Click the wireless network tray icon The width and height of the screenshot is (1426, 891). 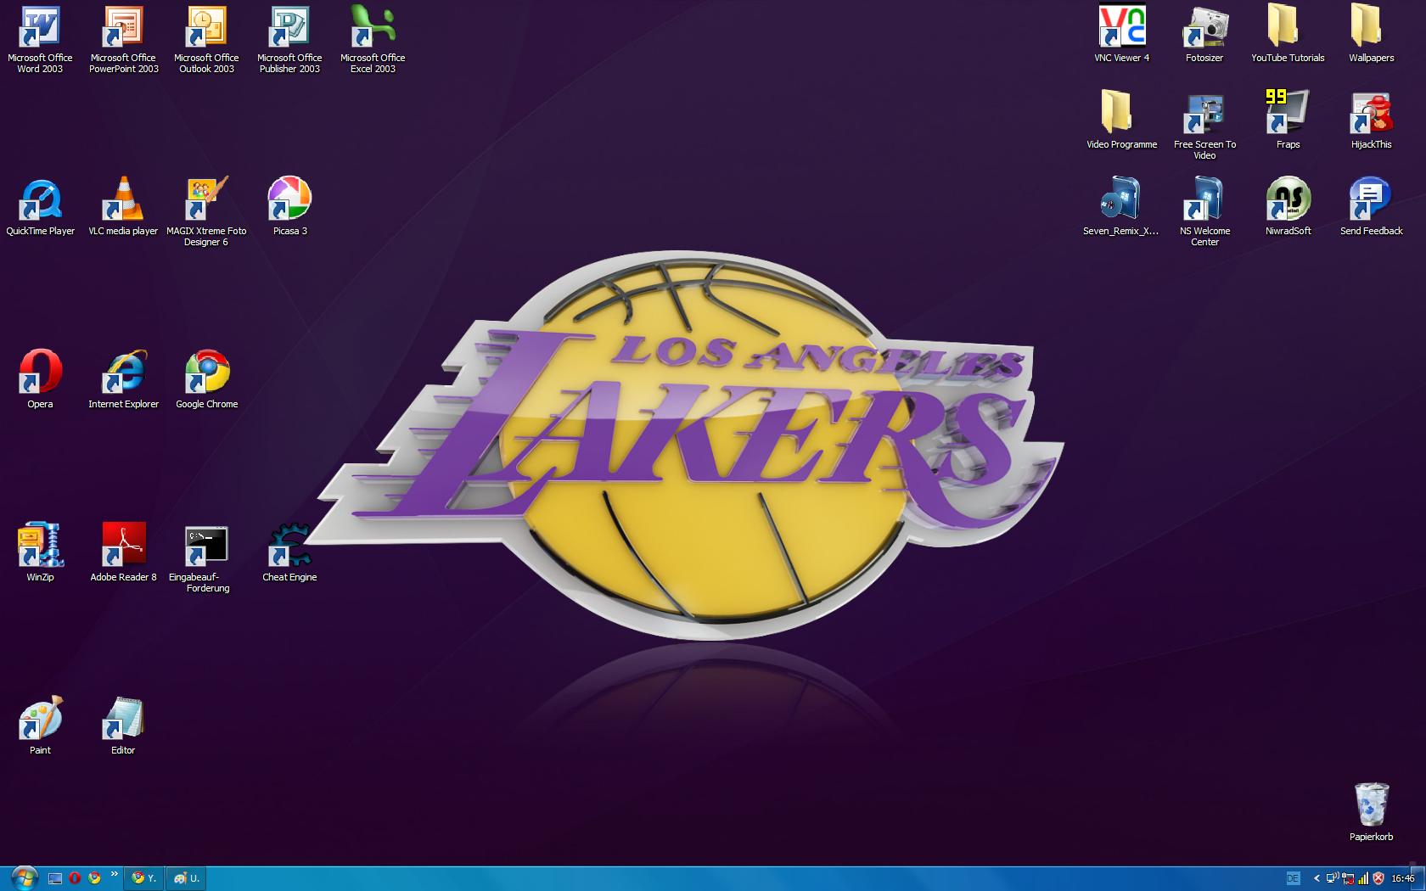(1333, 878)
